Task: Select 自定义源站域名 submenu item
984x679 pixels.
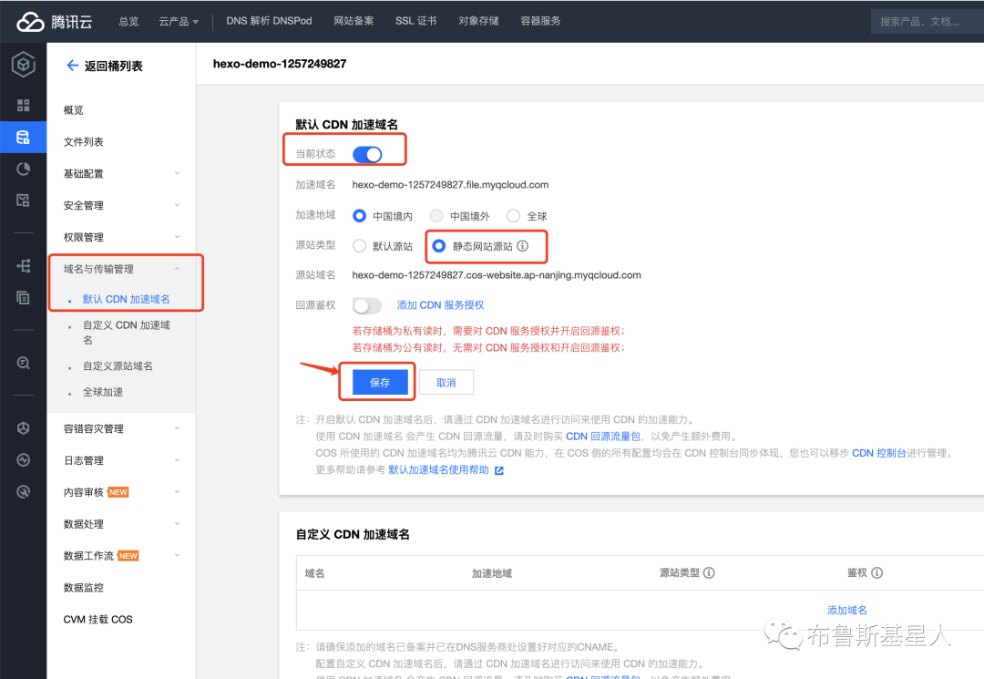Action: point(118,365)
